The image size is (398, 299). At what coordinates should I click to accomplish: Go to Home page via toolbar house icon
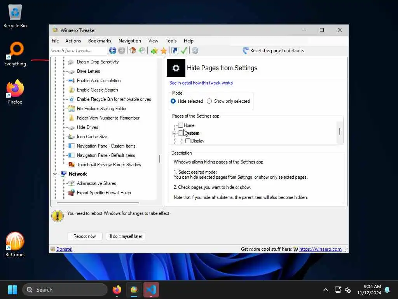[x=133, y=50]
